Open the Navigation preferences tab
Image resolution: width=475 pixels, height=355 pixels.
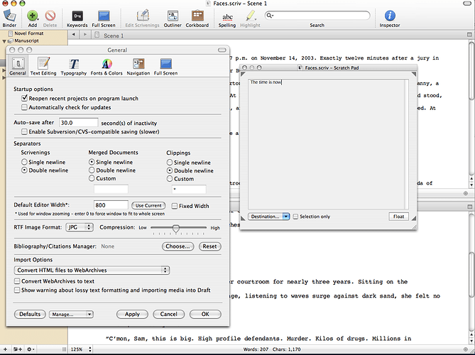coord(138,66)
